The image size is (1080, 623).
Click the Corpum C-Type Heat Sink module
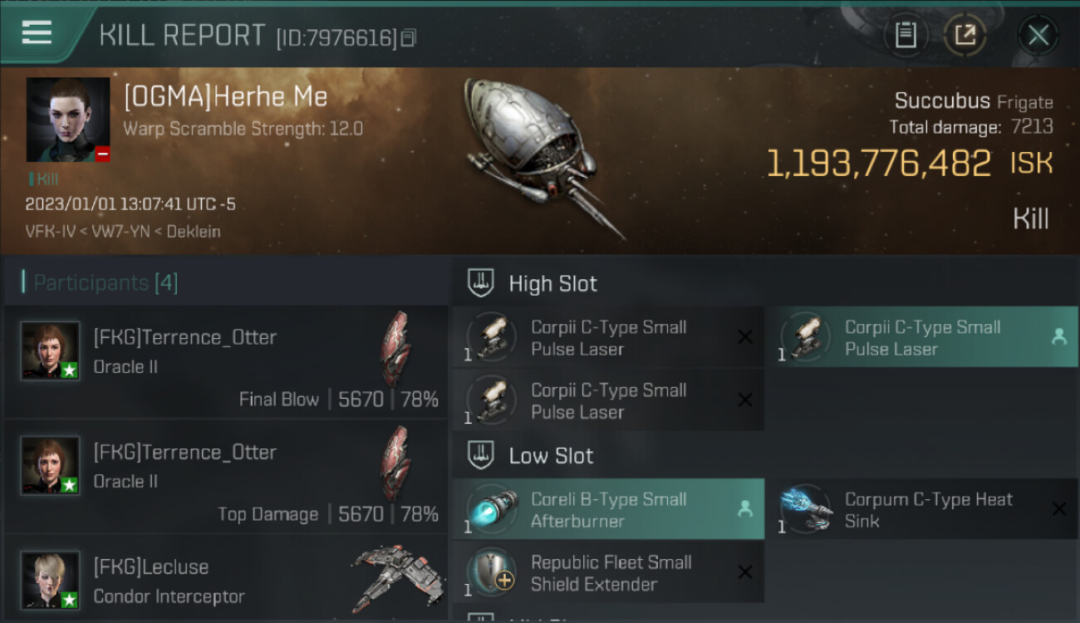922,509
